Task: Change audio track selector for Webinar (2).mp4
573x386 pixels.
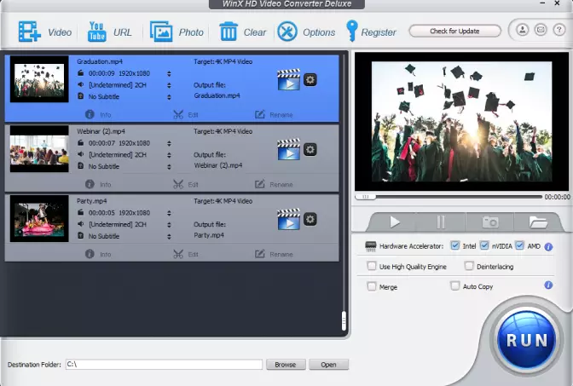Action: (169, 155)
